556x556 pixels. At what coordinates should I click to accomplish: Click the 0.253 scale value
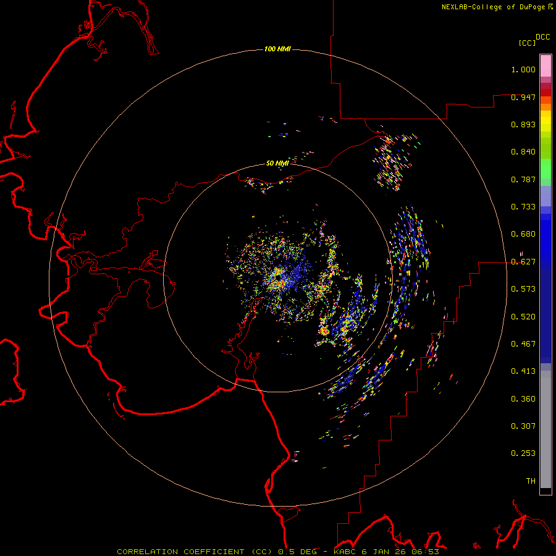pos(523,453)
